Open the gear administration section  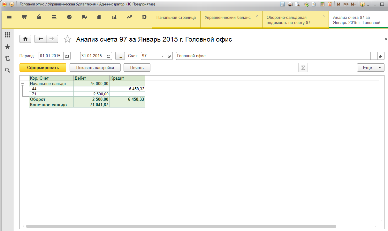tap(144, 17)
